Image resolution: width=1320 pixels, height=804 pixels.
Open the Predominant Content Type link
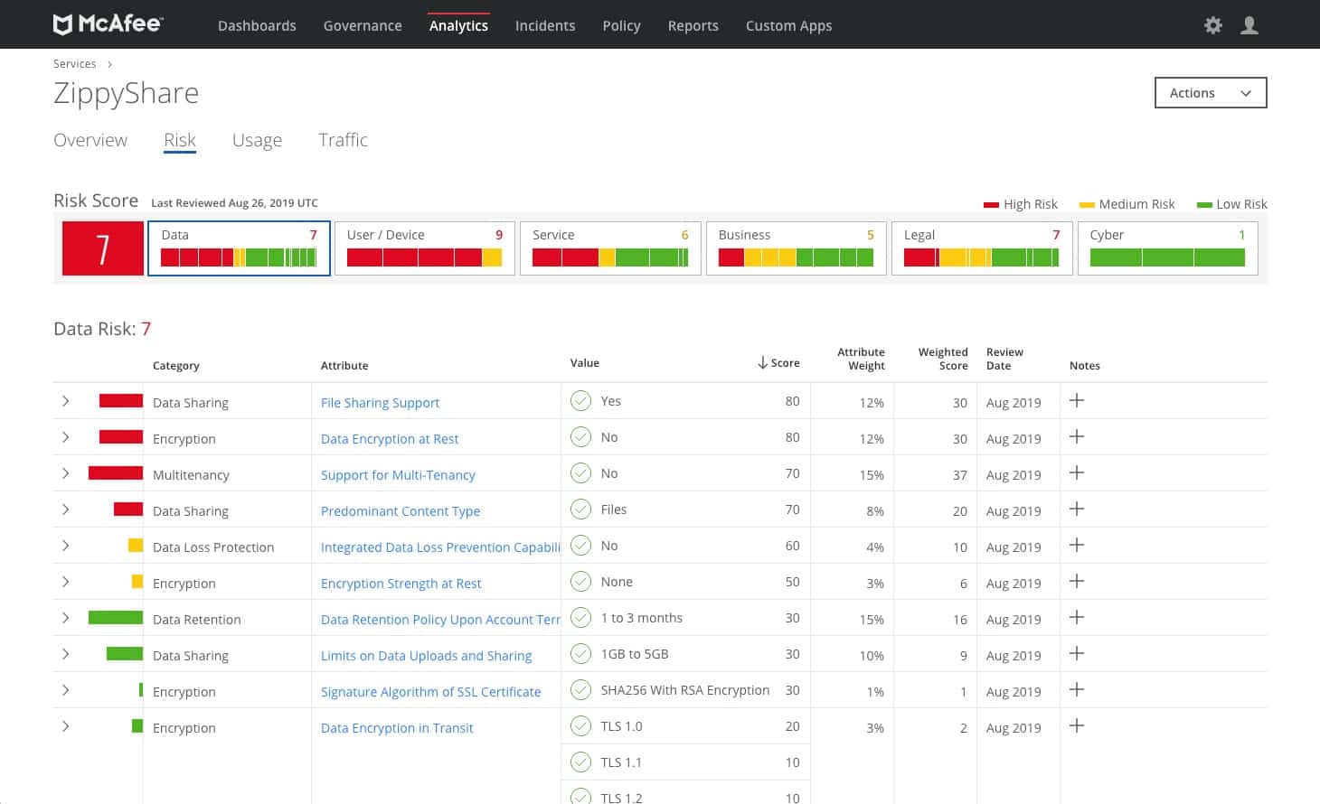click(401, 511)
